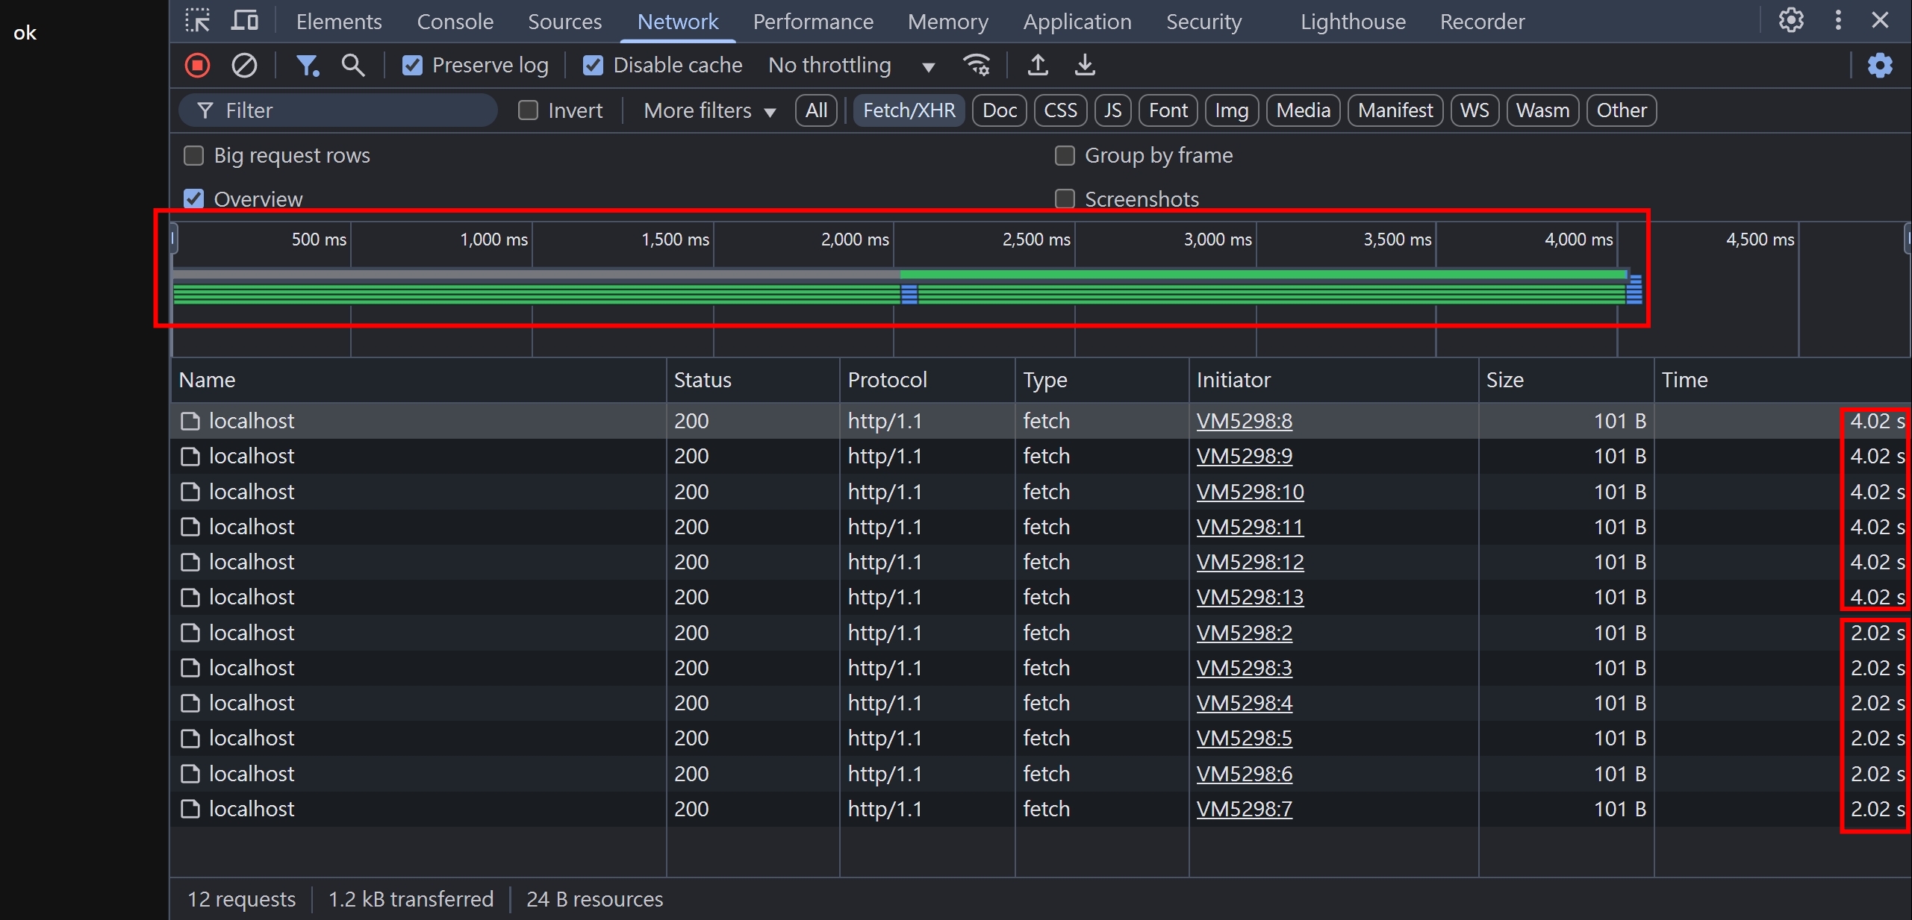Switch to the Application tab
1912x920 pixels.
[x=1077, y=22]
